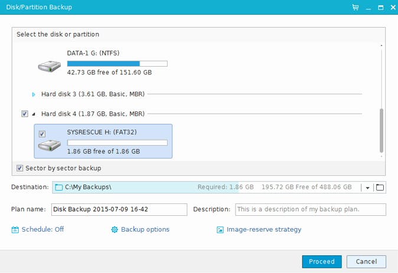
Task: Open the shopping cart icon in title bar
Action: click(355, 7)
